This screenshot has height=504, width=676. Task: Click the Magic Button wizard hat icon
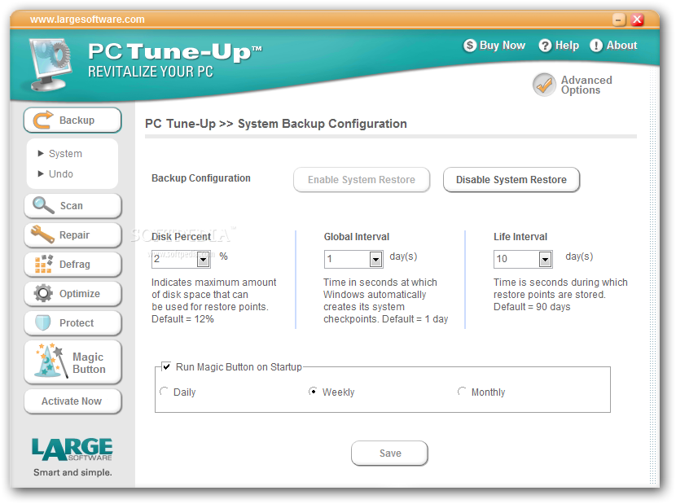coord(52,361)
